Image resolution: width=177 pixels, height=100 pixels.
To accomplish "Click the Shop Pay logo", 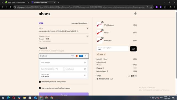I will pos(41,23).
